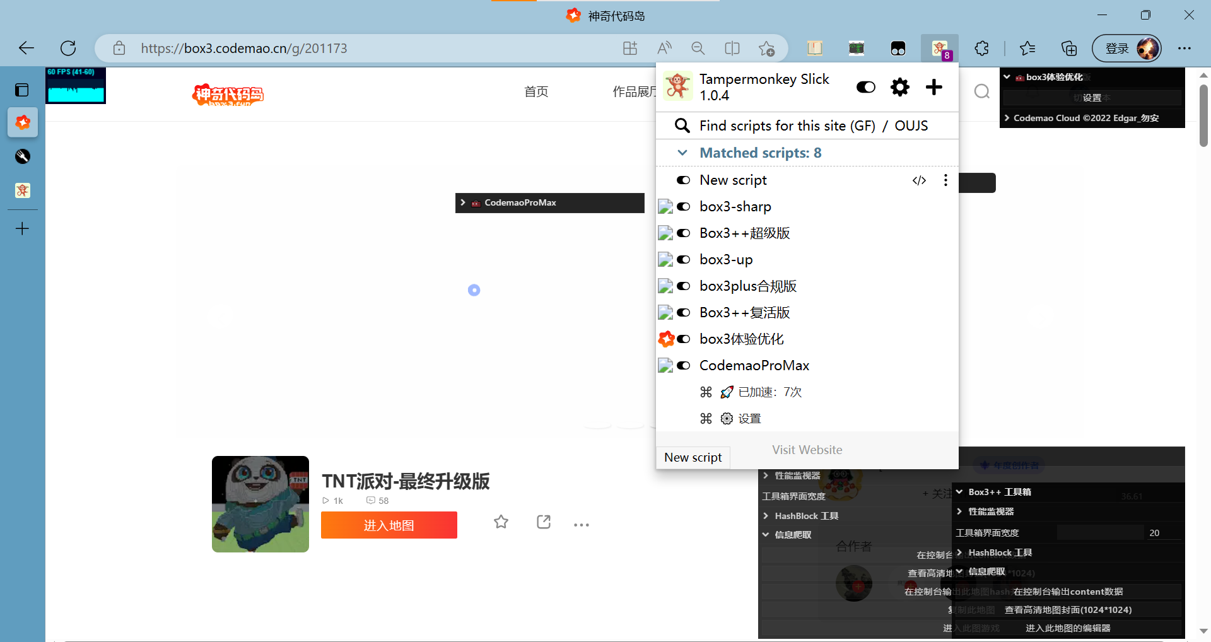The width and height of the screenshot is (1211, 642).
Task: Adjust the 工具箱界面宽度 slider track
Action: click(1101, 533)
